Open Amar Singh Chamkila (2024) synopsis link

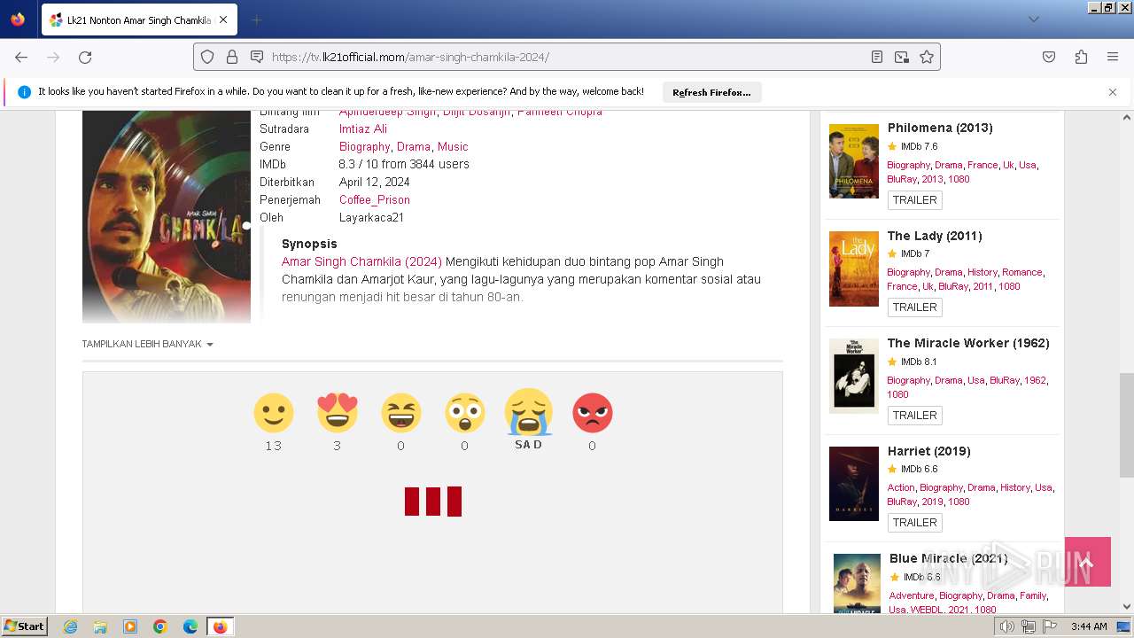pos(361,261)
